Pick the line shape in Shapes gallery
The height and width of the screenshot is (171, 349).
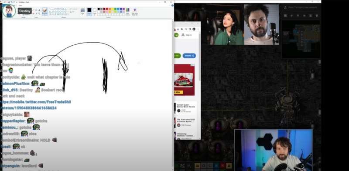coord(50,9)
